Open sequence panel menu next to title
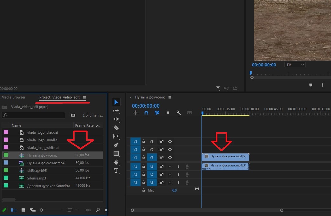The width and height of the screenshot is (331, 216). tap(170, 98)
